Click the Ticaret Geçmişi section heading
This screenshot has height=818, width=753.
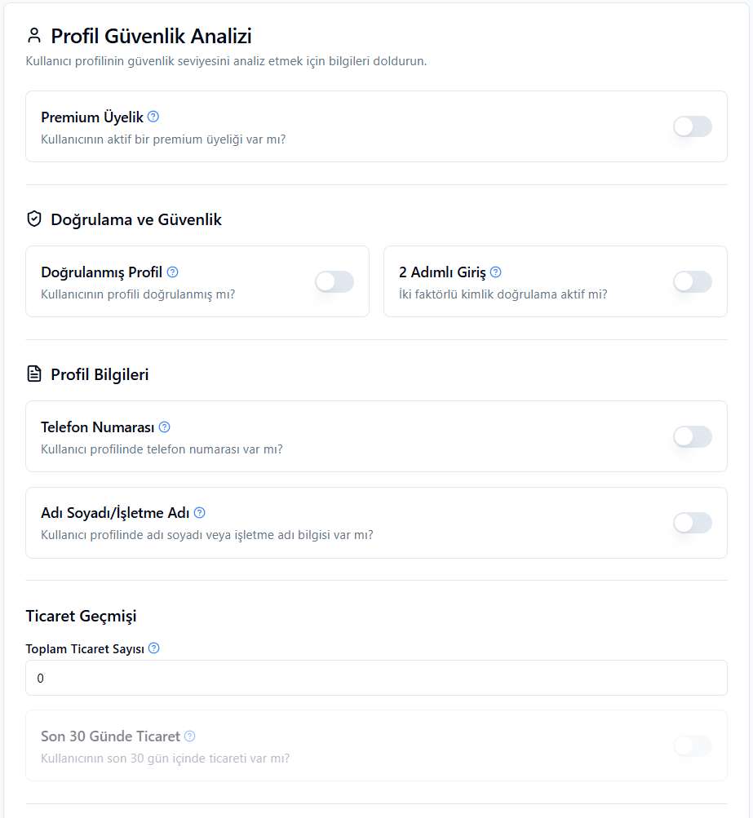pyautogui.click(x=81, y=616)
